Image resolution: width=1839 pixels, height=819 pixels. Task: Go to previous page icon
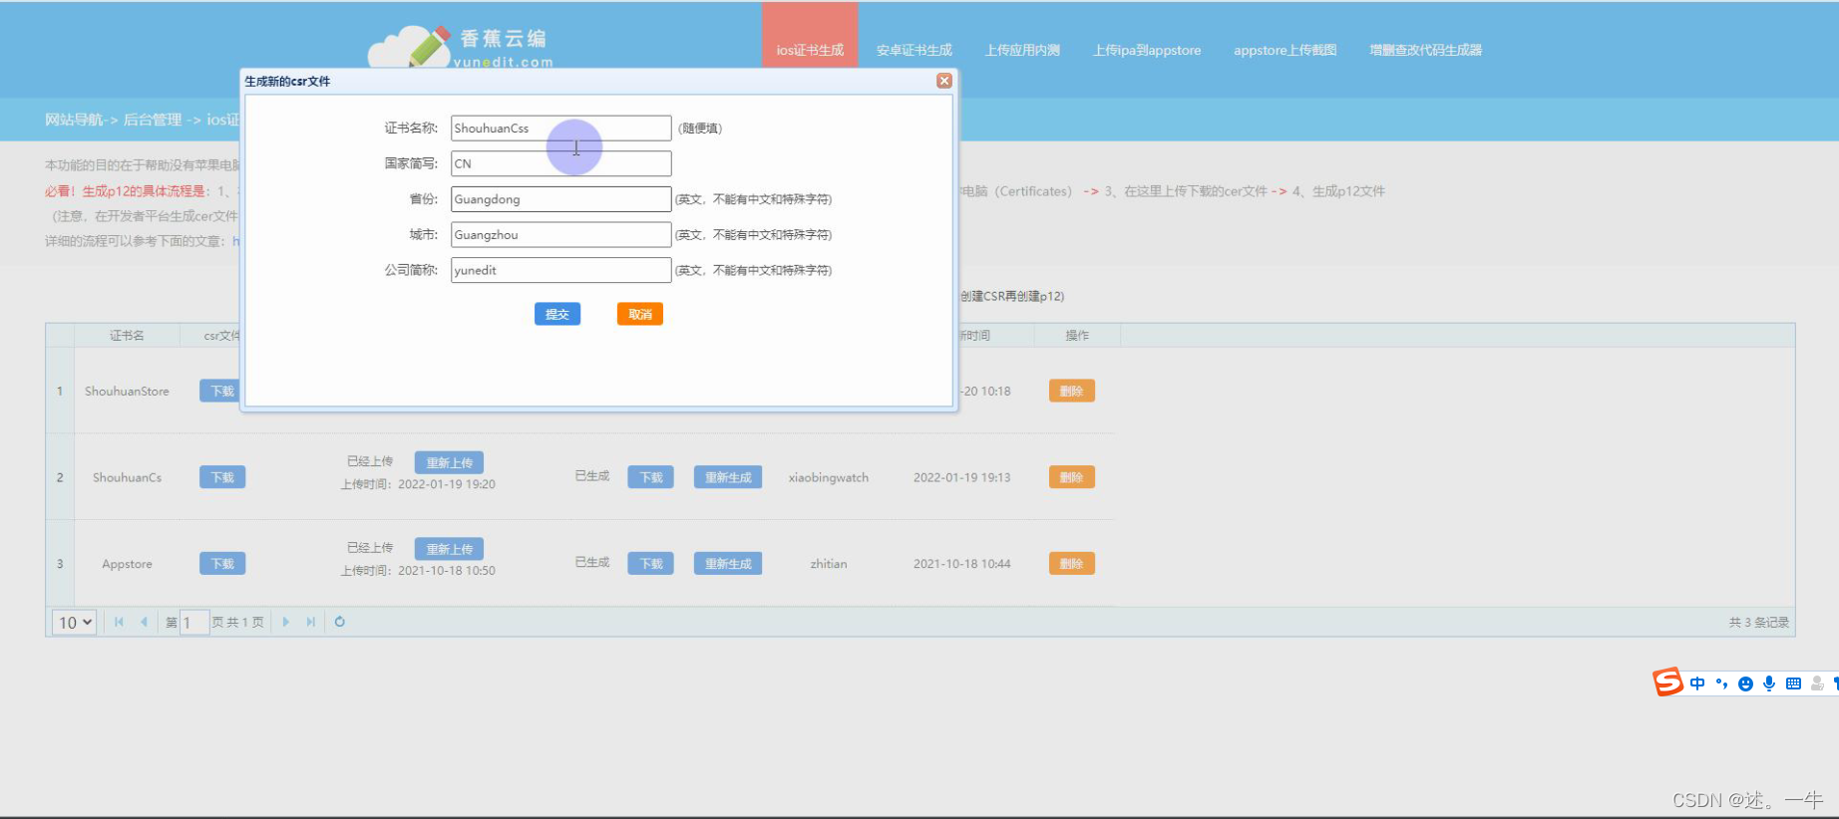[x=144, y=622]
